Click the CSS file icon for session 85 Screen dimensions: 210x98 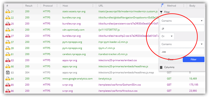8,85
